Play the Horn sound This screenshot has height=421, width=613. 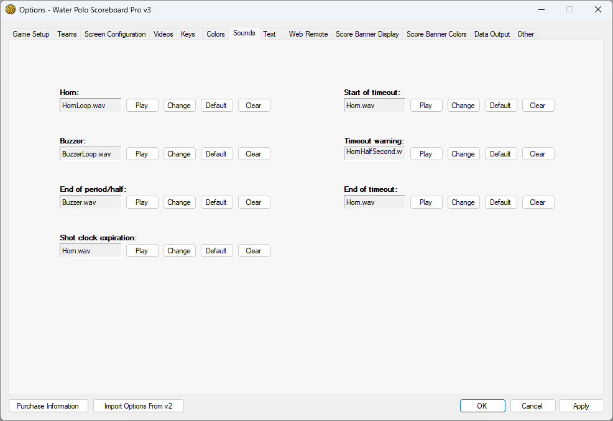click(142, 106)
